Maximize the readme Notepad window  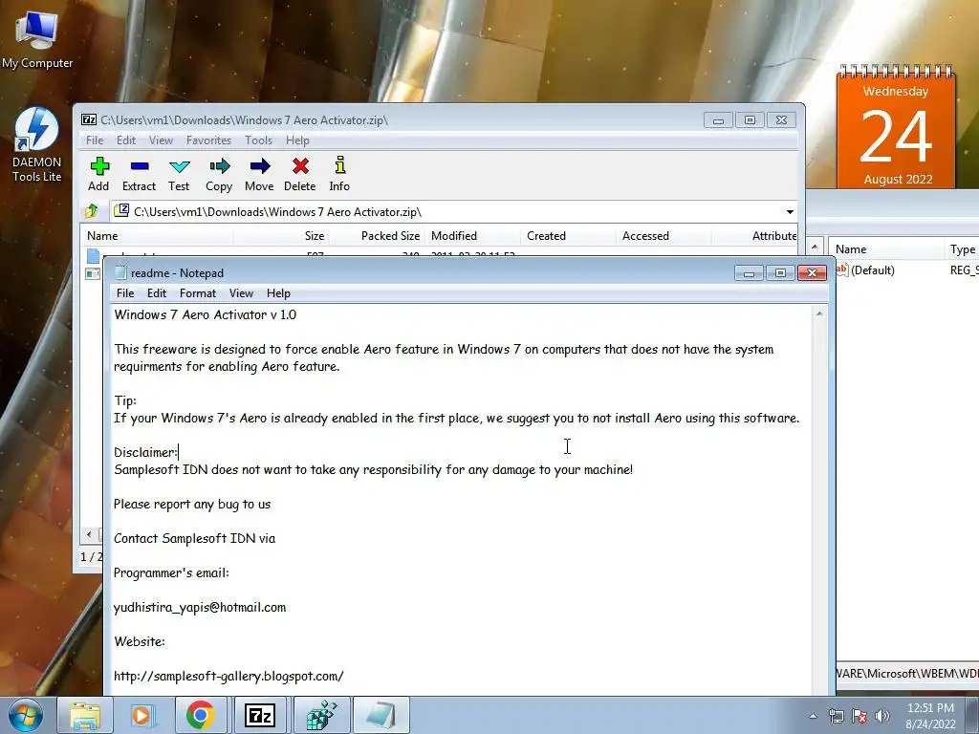coord(780,273)
